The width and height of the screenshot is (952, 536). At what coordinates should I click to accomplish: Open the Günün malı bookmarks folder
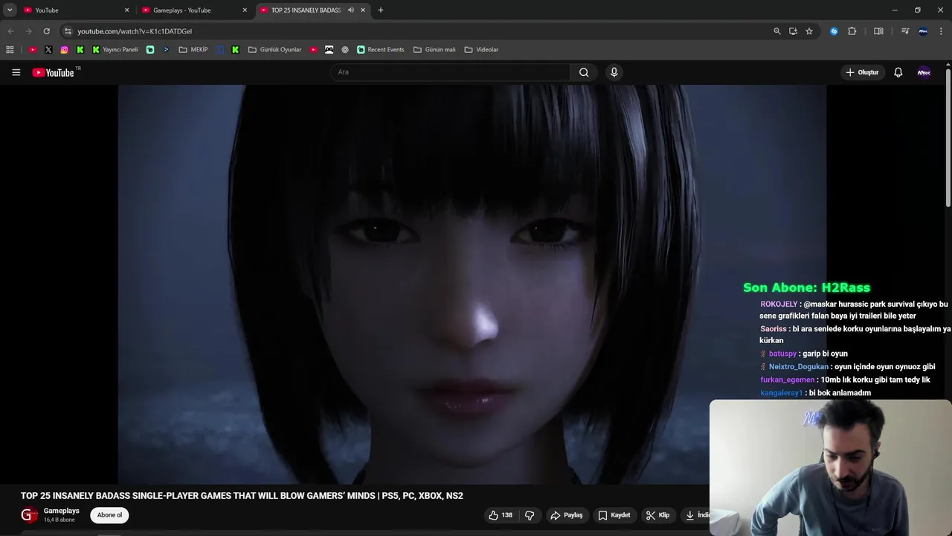[434, 50]
